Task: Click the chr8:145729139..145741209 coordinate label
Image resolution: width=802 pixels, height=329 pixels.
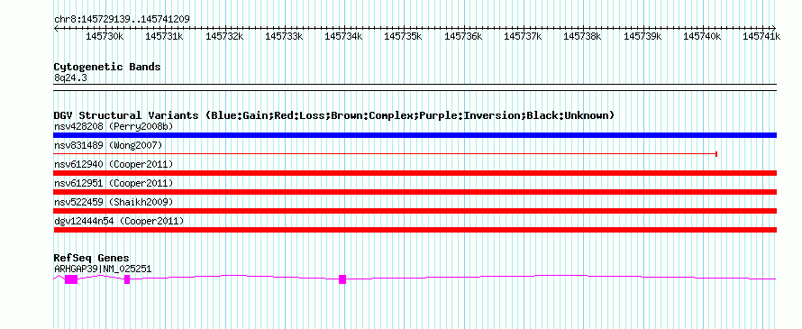Action: click(122, 19)
